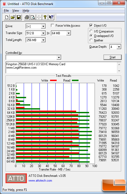Uncheck the Direct I/O checkbox
The width and height of the screenshot is (127, 194).
point(91,26)
